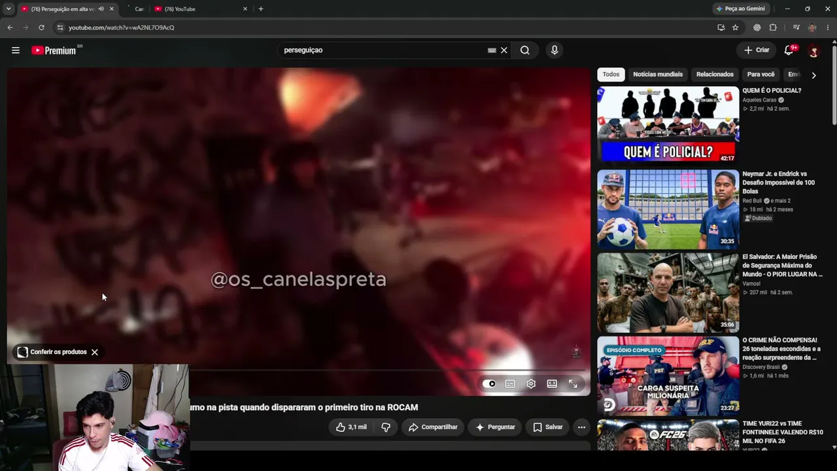The height and width of the screenshot is (471, 837).
Task: Toggle the autoplay switch in the player
Action: 489,384
